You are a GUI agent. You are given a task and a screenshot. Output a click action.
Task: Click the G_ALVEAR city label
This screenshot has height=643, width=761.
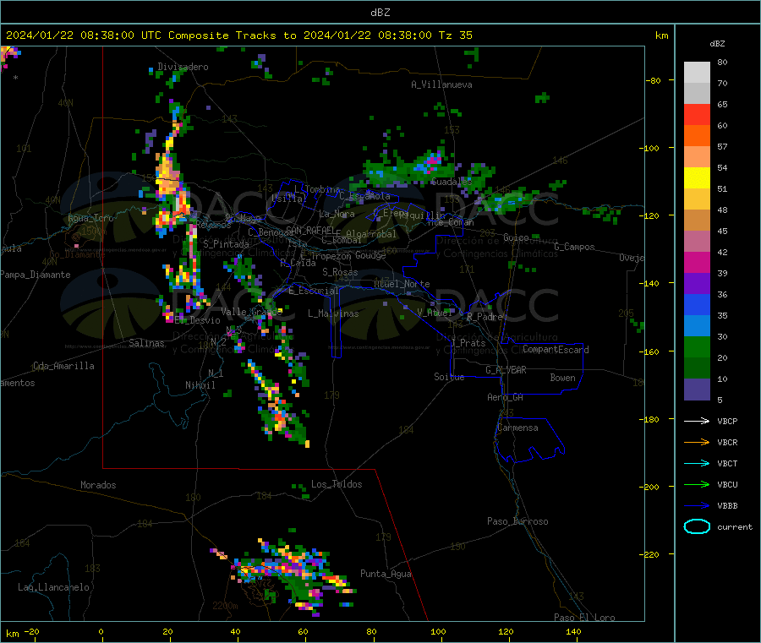point(506,370)
